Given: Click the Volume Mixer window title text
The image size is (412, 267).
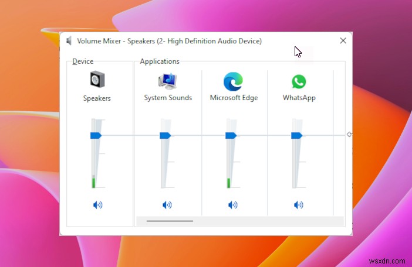Looking at the screenshot, I should click(169, 41).
